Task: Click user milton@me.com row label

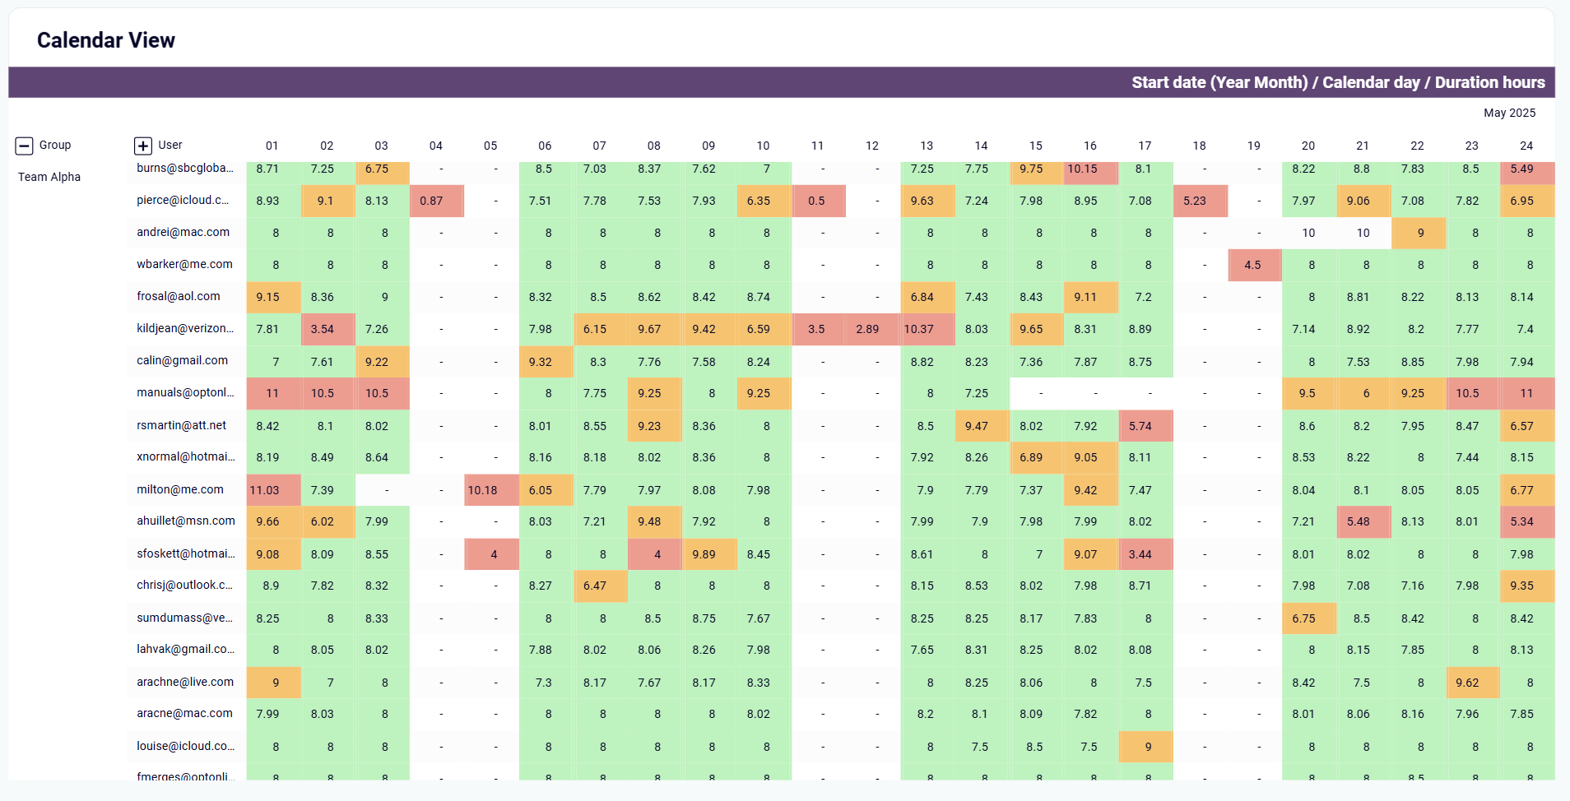Action: pyautogui.click(x=180, y=489)
